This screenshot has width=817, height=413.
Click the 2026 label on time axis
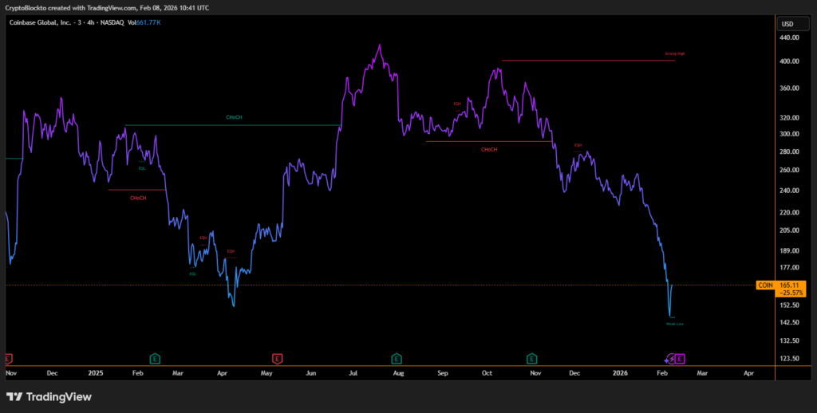point(620,372)
